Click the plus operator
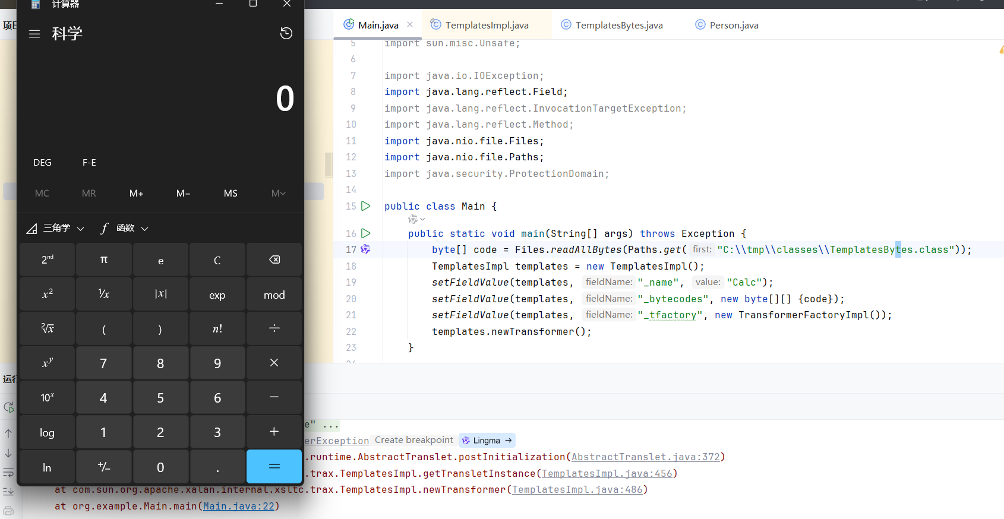1004x519 pixels. point(274,432)
